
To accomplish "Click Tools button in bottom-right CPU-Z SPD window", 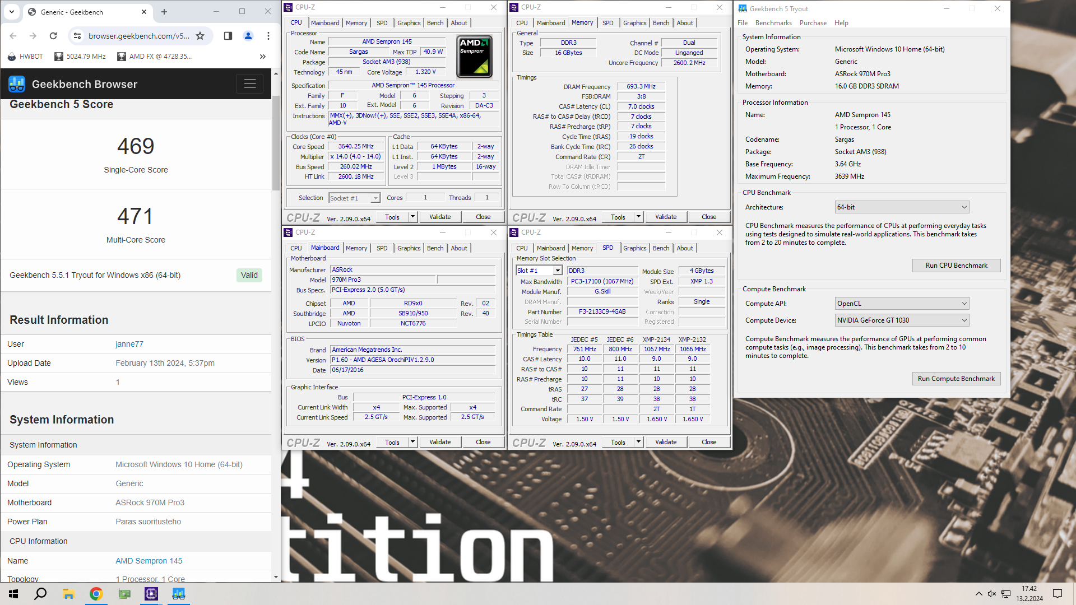I will (618, 442).
